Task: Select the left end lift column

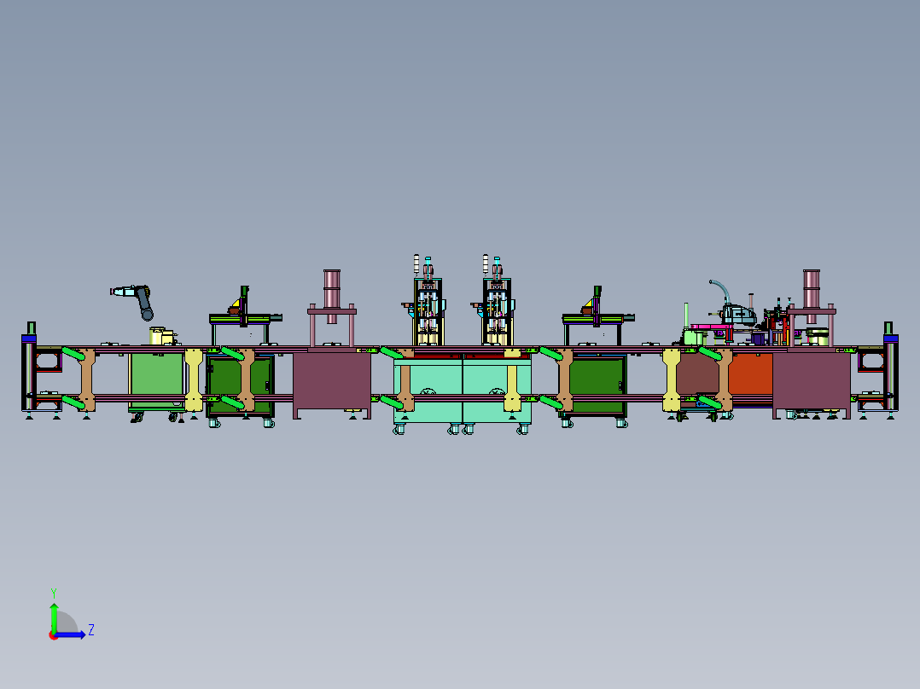Action: point(29,368)
